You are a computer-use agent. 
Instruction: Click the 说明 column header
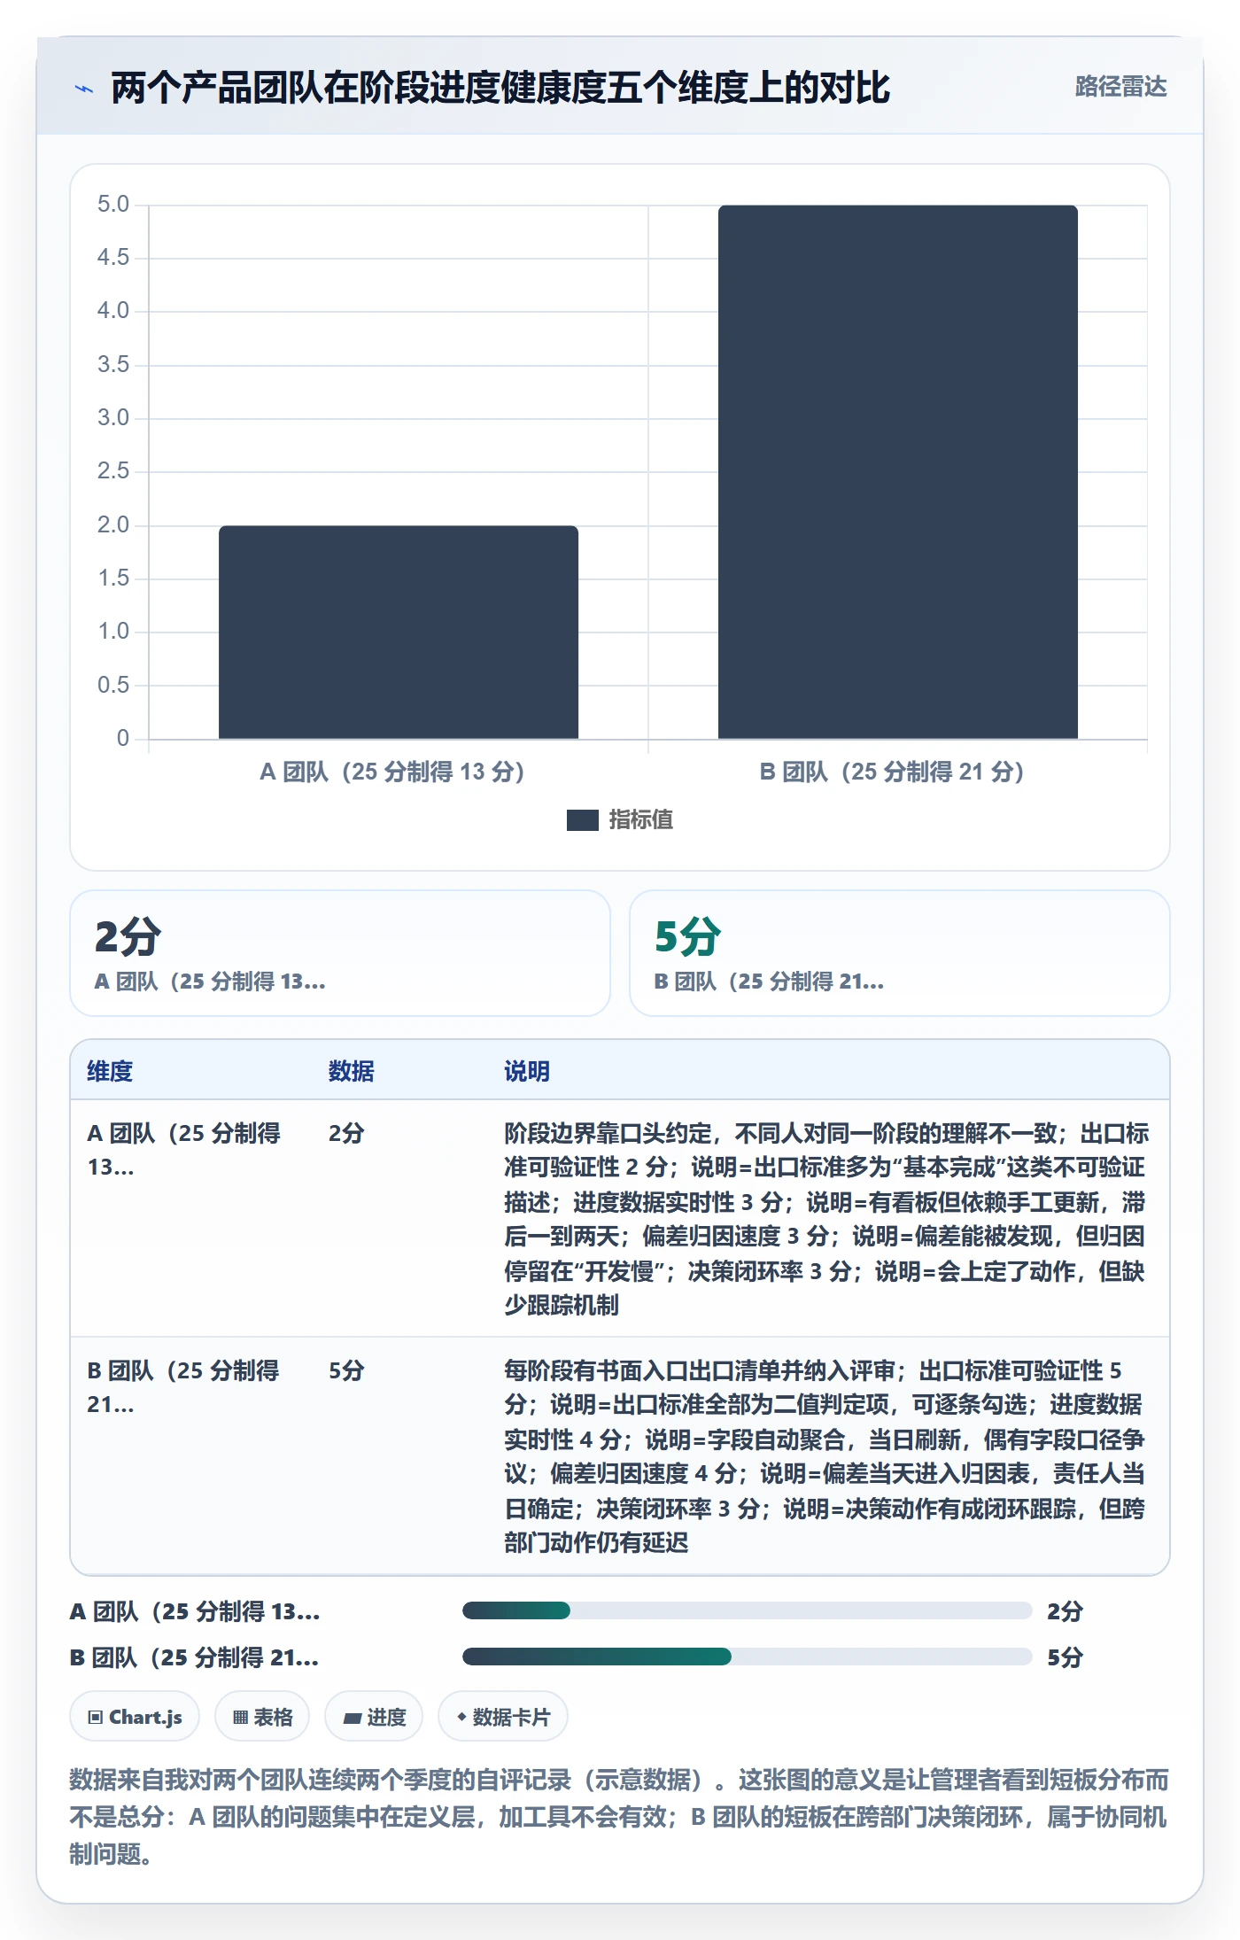pos(527,1071)
